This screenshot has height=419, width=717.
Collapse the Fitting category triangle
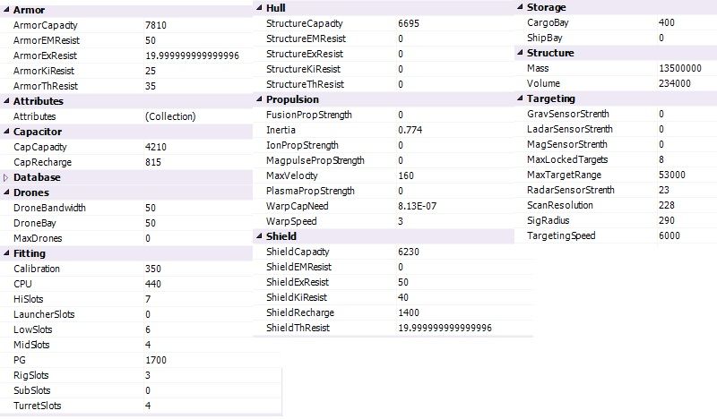tap(5, 253)
